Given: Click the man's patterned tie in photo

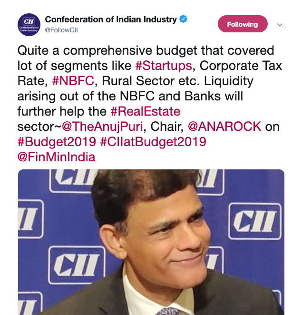Looking at the screenshot, I should (x=169, y=311).
